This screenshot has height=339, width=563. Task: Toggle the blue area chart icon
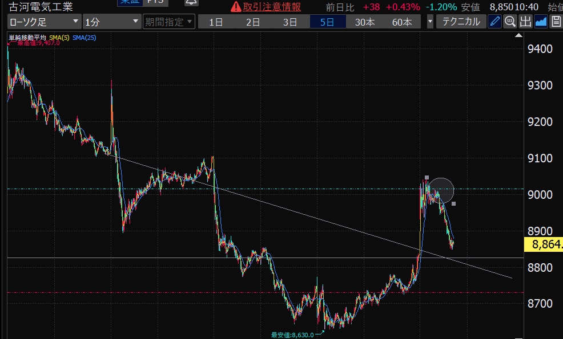click(x=541, y=22)
